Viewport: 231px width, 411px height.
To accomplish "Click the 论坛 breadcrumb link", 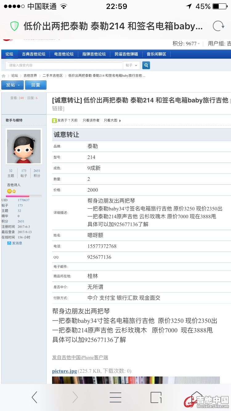I will pyautogui.click(x=15, y=76).
